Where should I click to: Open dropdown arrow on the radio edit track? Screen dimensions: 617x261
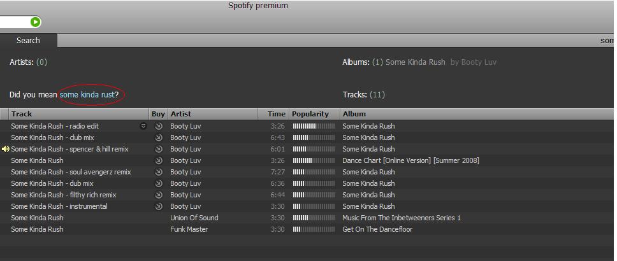pyautogui.click(x=143, y=126)
